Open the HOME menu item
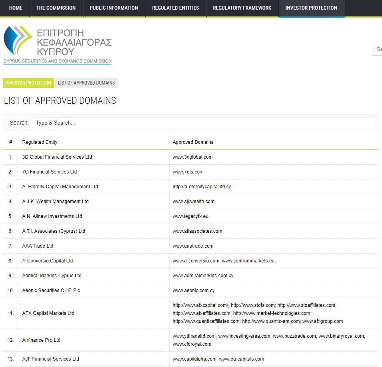382x367 pixels. (15, 8)
